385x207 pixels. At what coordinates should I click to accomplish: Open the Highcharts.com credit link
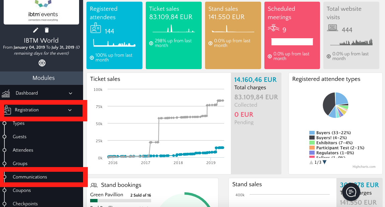364,166
